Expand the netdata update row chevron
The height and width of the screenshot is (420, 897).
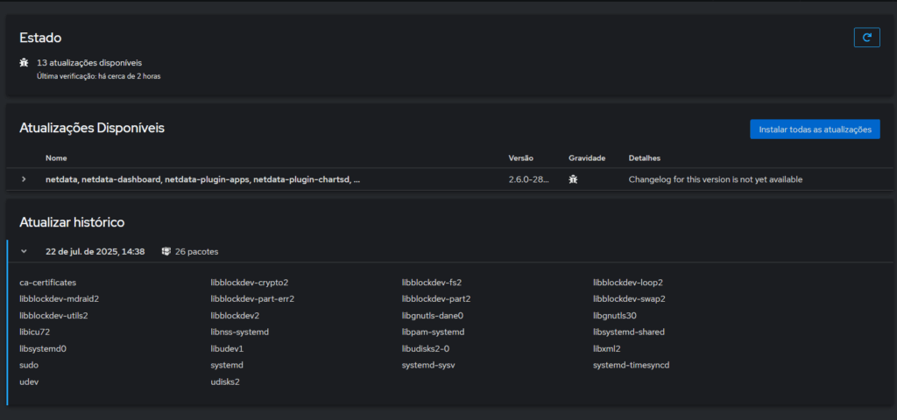point(24,179)
